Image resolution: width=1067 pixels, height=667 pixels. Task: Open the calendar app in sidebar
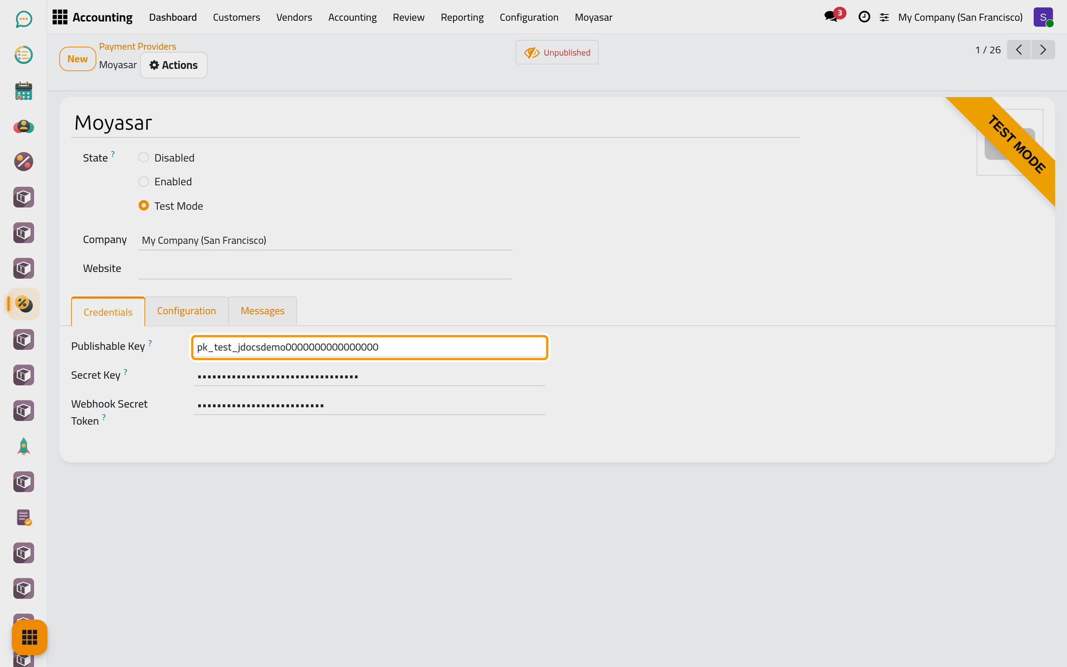23,91
